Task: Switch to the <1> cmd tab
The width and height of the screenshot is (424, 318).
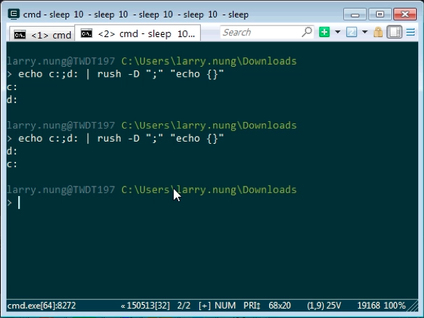Action: [x=42, y=35]
